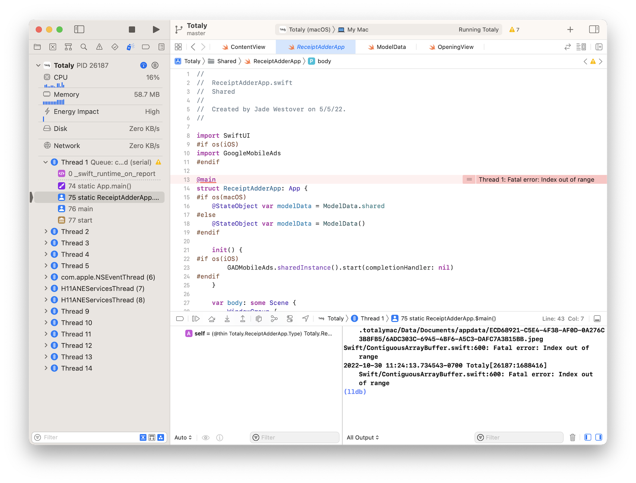
Task: Clear the console with trash icon
Action: coord(573,438)
